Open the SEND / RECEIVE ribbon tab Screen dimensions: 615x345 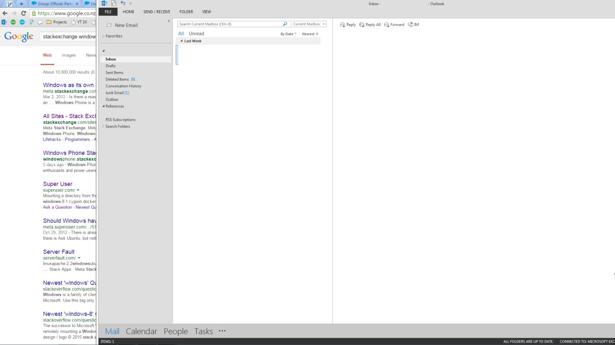(157, 11)
